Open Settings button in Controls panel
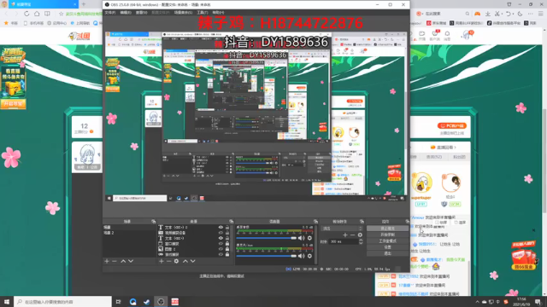The height and width of the screenshot is (307, 547). [x=387, y=247]
